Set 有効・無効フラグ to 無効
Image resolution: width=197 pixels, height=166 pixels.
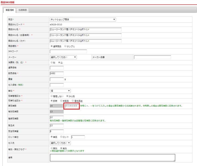[52, 148]
